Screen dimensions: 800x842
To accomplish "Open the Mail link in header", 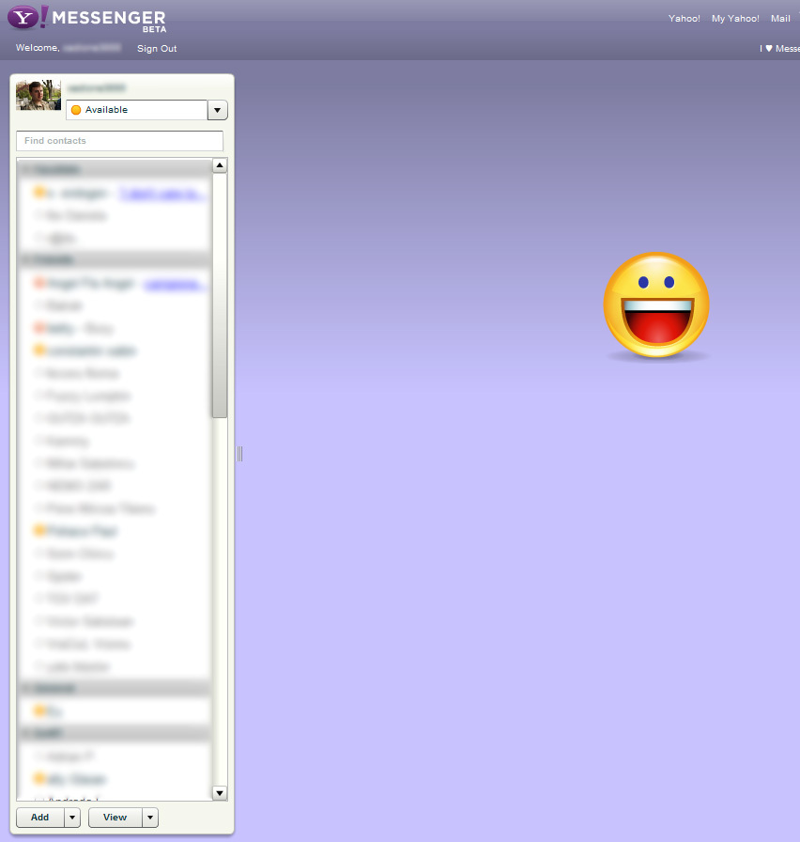I will coord(780,18).
